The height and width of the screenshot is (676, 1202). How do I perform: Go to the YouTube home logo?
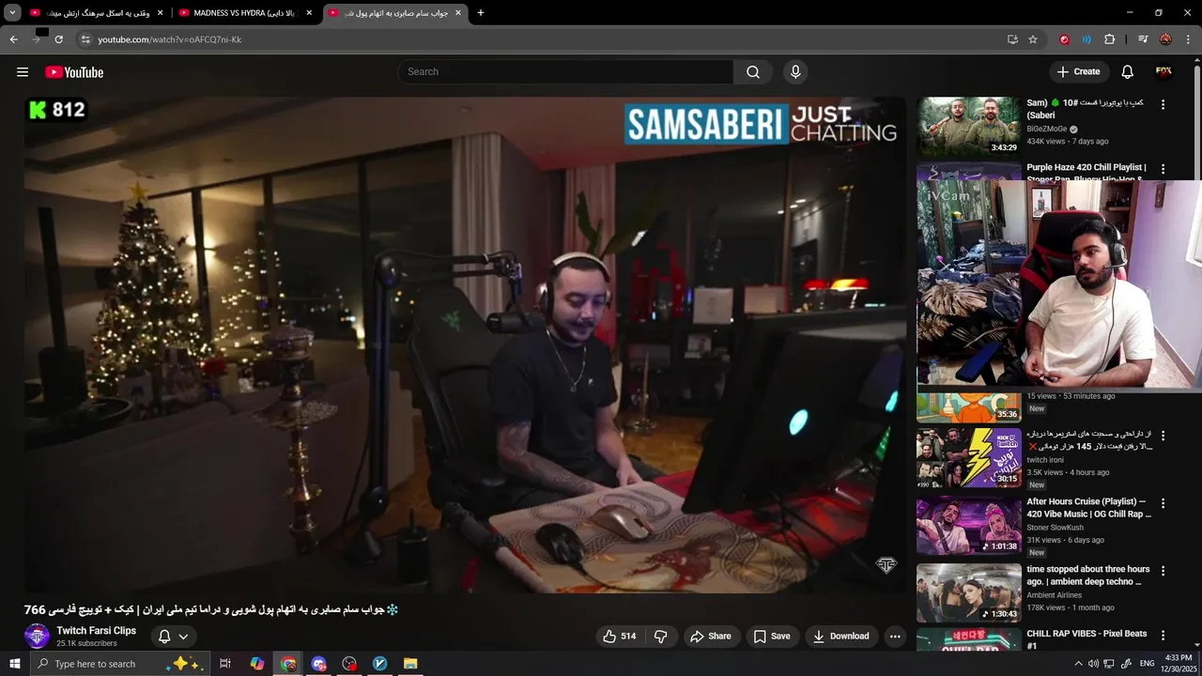point(74,72)
